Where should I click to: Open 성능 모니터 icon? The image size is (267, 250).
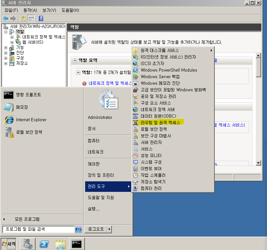click(x=135, y=156)
